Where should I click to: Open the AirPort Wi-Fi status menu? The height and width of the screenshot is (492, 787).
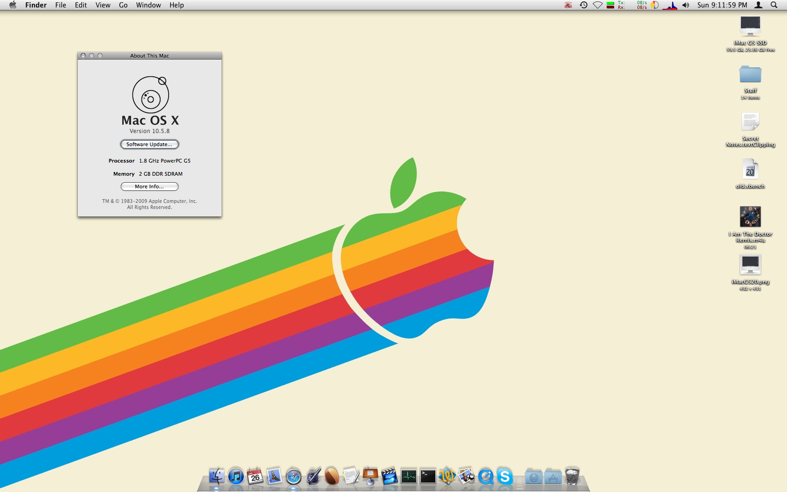tap(598, 5)
